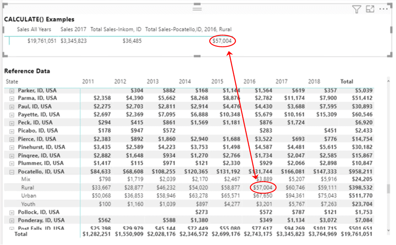Viewport: 396px width, 245px height.
Task: Click Payette 2018 value $15,309
Action: pos(326,115)
